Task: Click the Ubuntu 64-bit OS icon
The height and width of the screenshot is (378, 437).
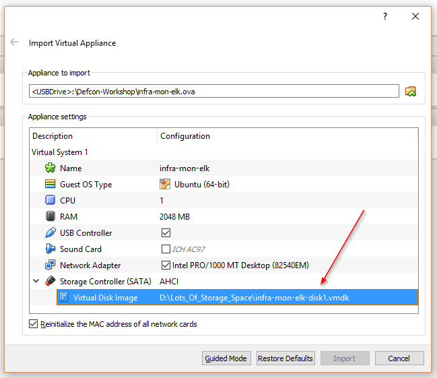Action: [165, 185]
